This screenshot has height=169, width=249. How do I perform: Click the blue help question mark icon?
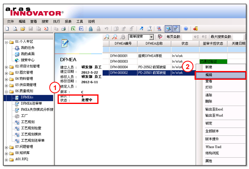pos(185,29)
